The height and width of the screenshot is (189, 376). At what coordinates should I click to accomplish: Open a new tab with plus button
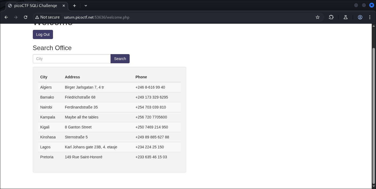tap(75, 5)
